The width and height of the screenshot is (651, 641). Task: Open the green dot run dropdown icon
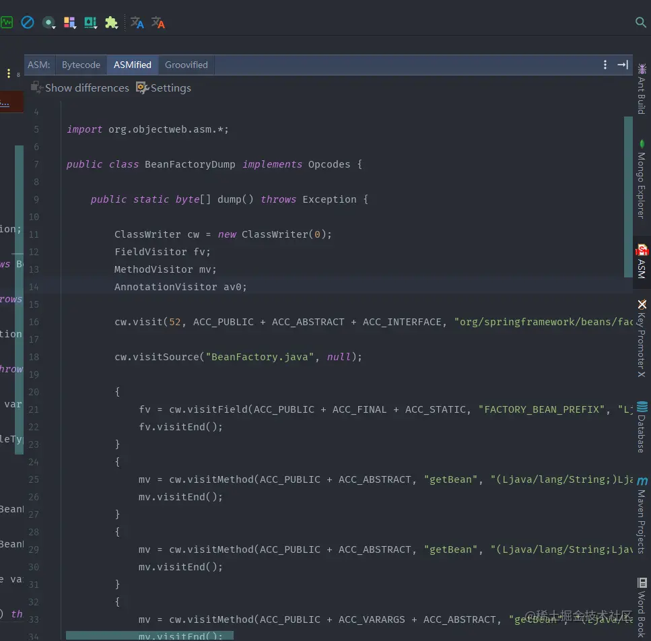click(48, 22)
